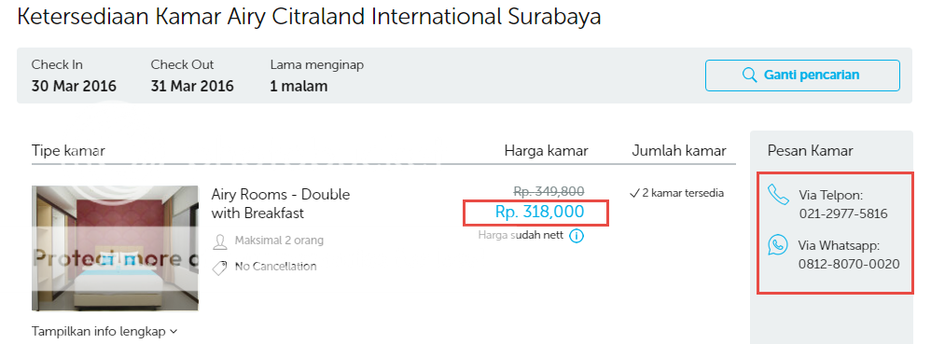This screenshot has height=344, width=931.
Task: Click the search magnifier icon
Action: pyautogui.click(x=749, y=76)
